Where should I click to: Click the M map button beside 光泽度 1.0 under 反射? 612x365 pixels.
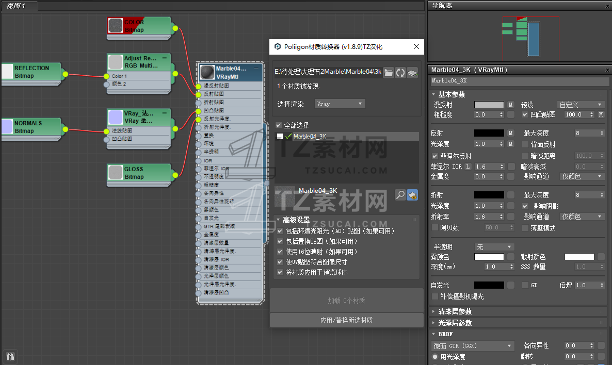[x=510, y=144]
